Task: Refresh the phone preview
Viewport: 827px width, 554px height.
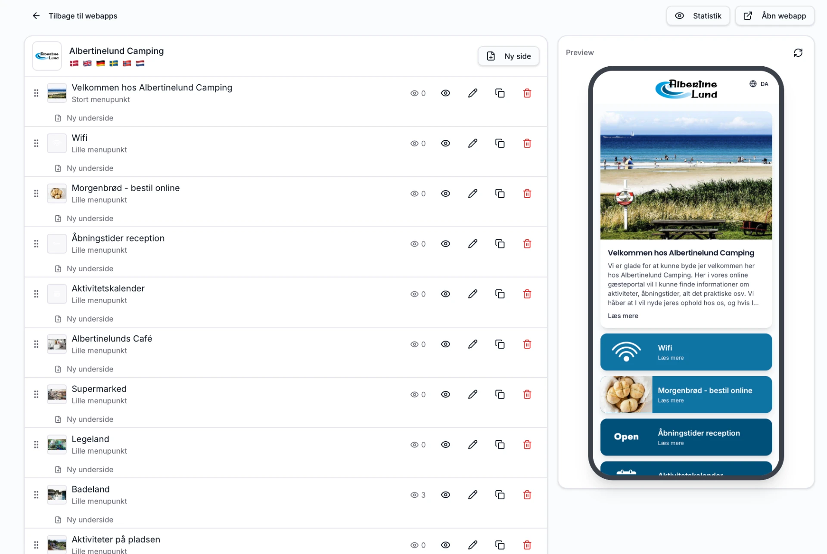Action: coord(798,53)
